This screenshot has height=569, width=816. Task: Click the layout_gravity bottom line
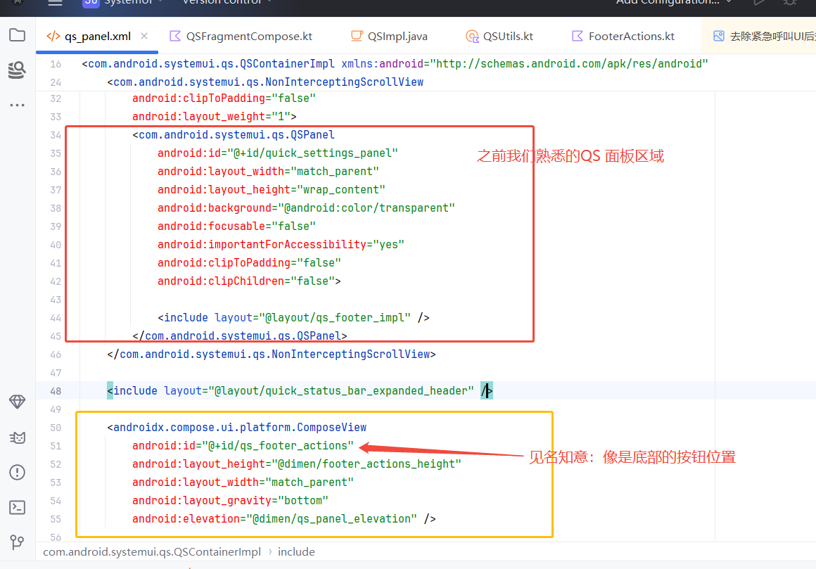tap(230, 500)
